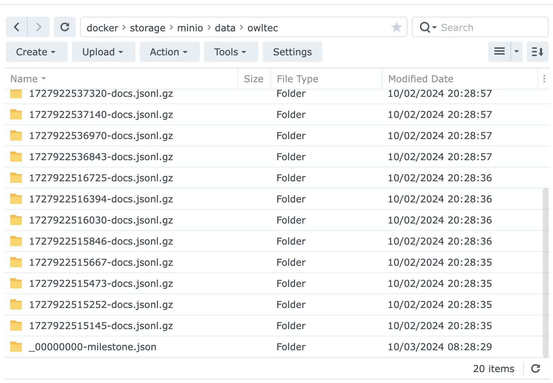The height and width of the screenshot is (383, 553).
Task: Navigate to docker in breadcrumb path
Action: pos(103,28)
